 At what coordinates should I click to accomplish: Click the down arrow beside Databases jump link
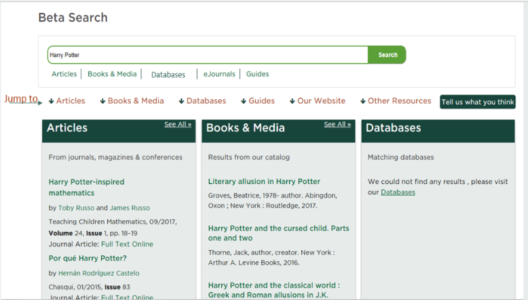[x=181, y=101]
